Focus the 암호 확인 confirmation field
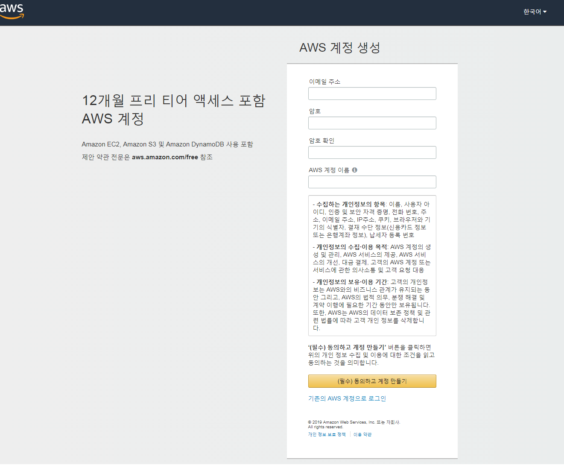Image resolution: width=564 pixels, height=465 pixels. pos(372,152)
